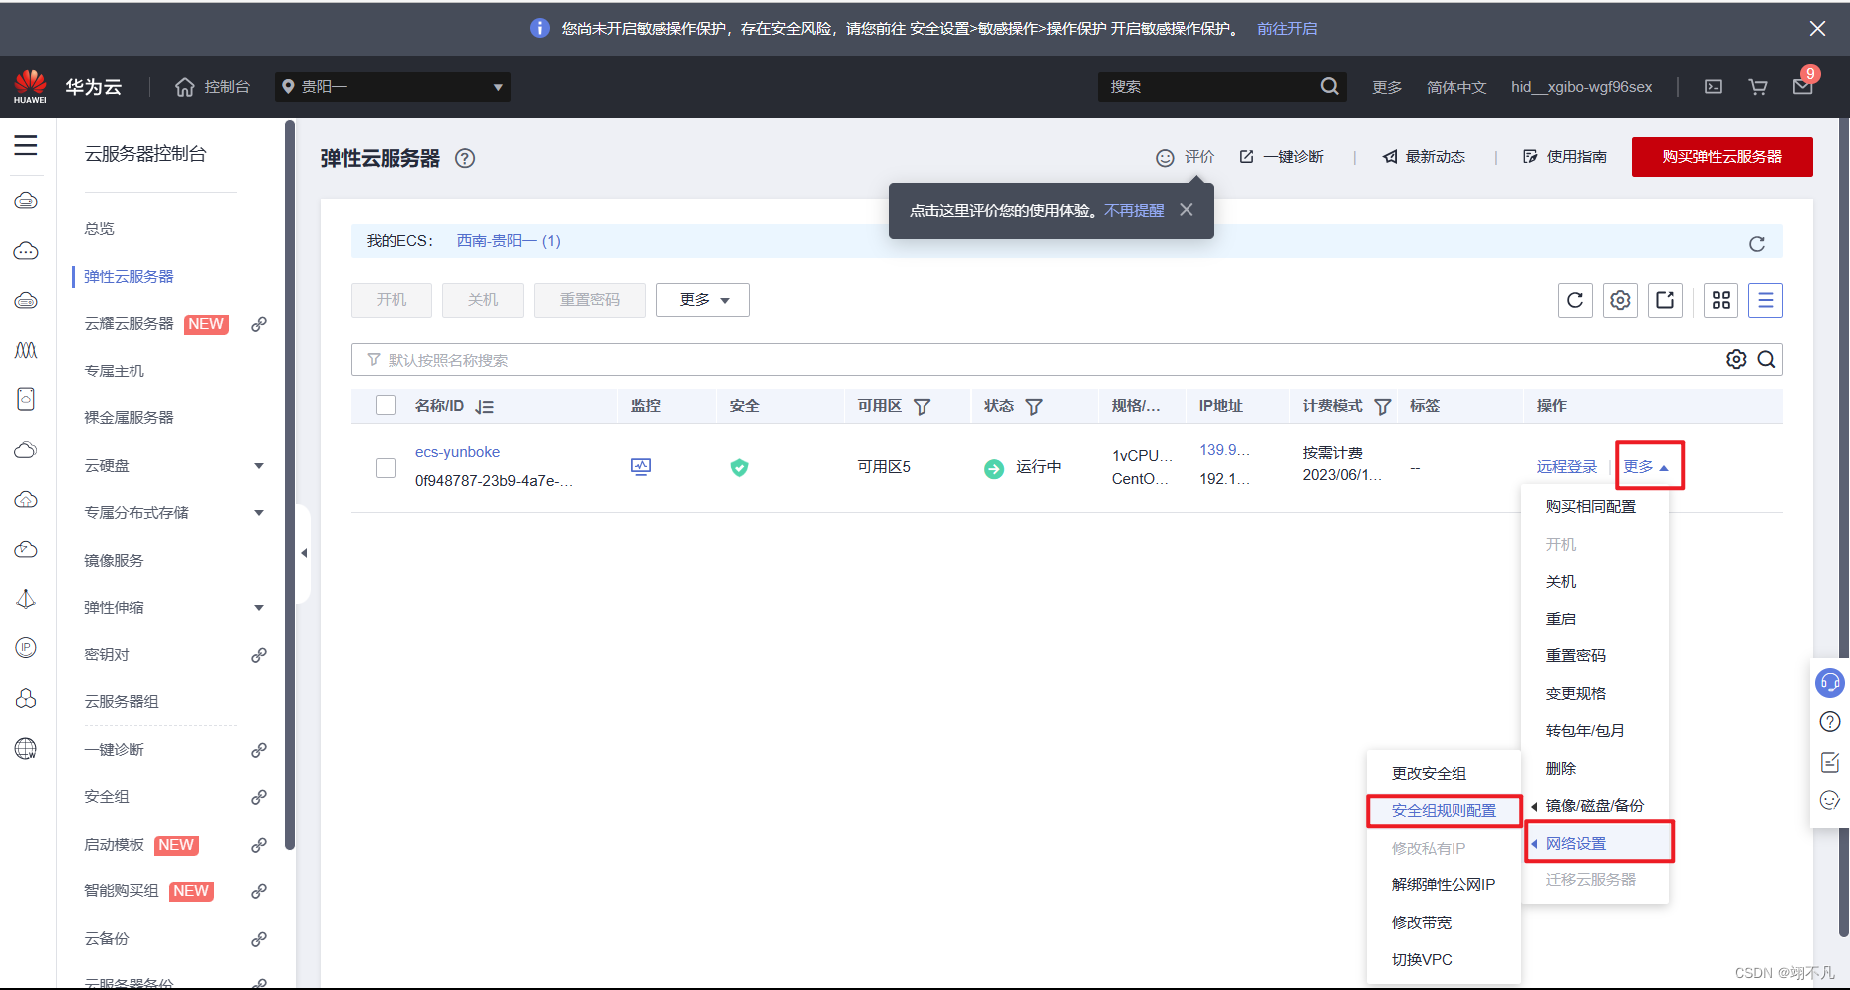The width and height of the screenshot is (1850, 990).
Task: Refresh the 我的ECS region bar
Action: (x=1757, y=244)
